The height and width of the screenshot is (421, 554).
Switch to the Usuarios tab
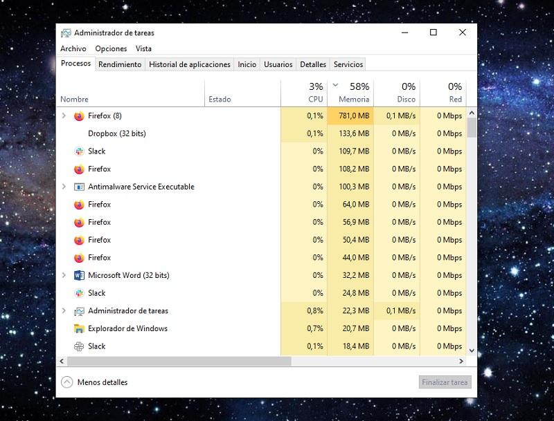(x=278, y=64)
